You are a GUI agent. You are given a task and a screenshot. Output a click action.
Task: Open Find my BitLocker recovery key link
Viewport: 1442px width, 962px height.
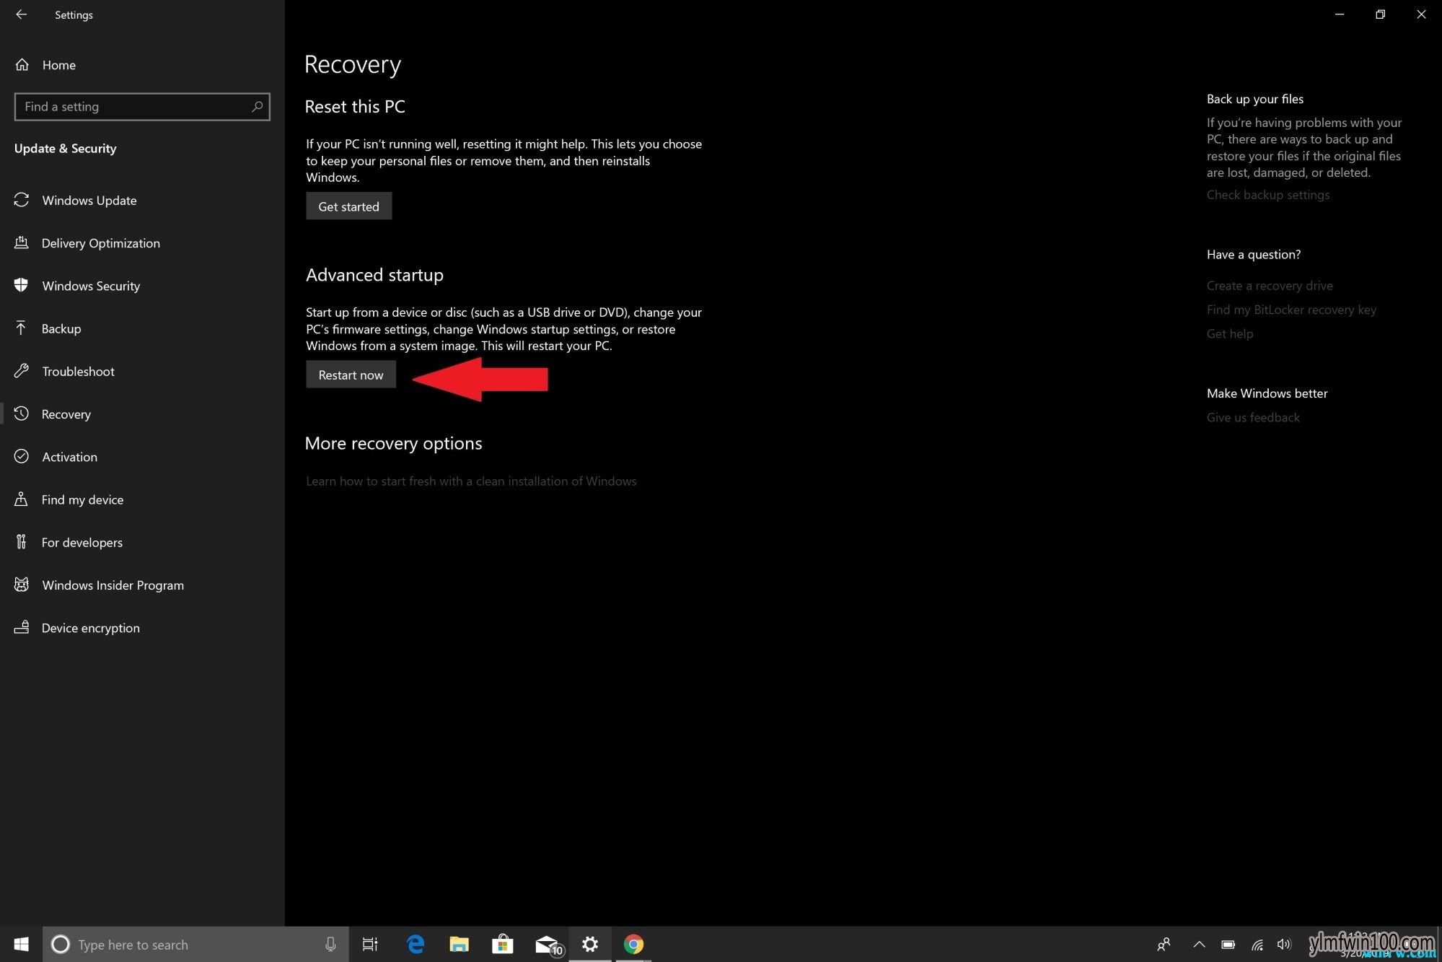point(1291,310)
